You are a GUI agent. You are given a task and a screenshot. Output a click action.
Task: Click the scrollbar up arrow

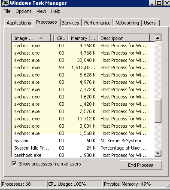click(158, 38)
